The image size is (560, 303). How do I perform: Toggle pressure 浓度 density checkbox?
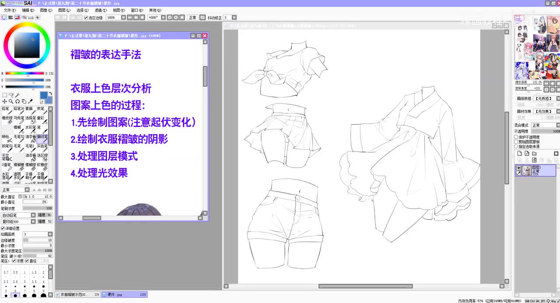(14, 261)
